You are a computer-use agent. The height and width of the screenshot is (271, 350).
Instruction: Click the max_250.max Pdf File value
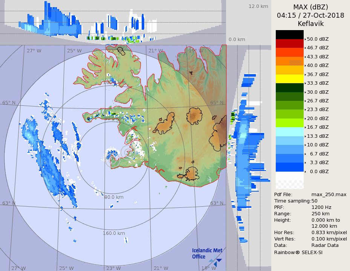pyautogui.click(x=329, y=194)
